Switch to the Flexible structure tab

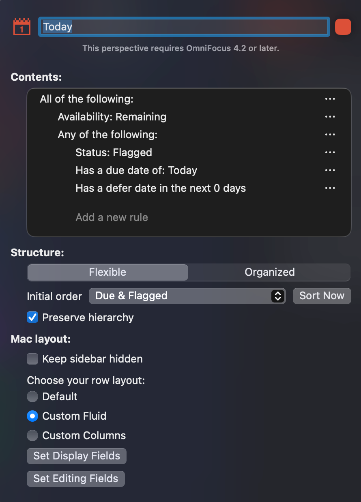click(x=107, y=272)
